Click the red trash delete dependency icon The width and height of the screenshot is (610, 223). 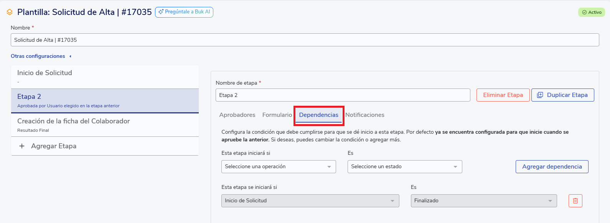tap(575, 201)
